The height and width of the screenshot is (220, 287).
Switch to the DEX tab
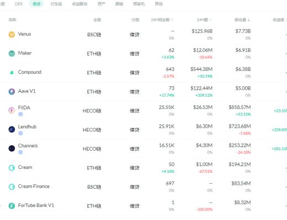coord(19,4)
